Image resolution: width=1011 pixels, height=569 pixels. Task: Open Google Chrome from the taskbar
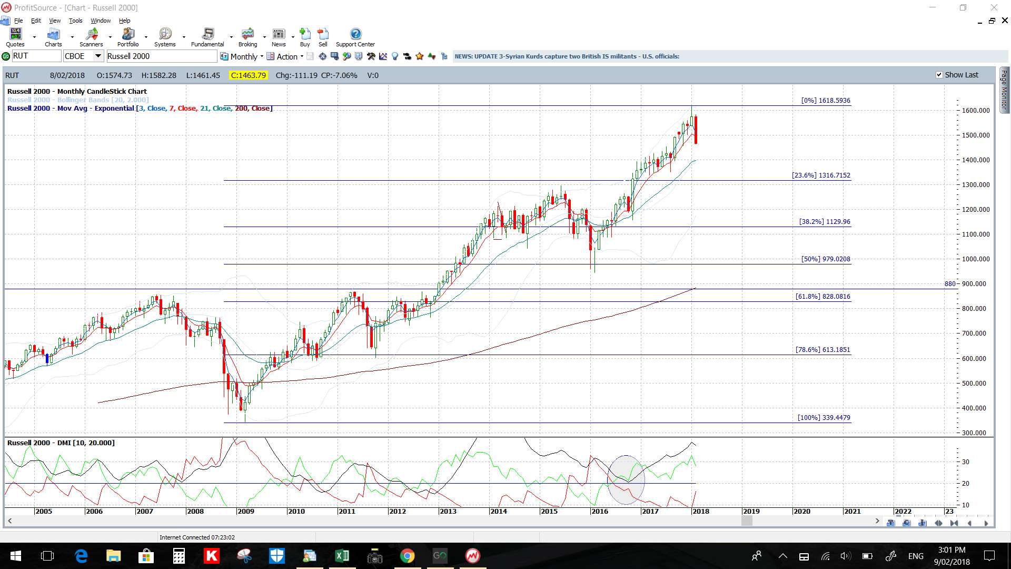[407, 556]
